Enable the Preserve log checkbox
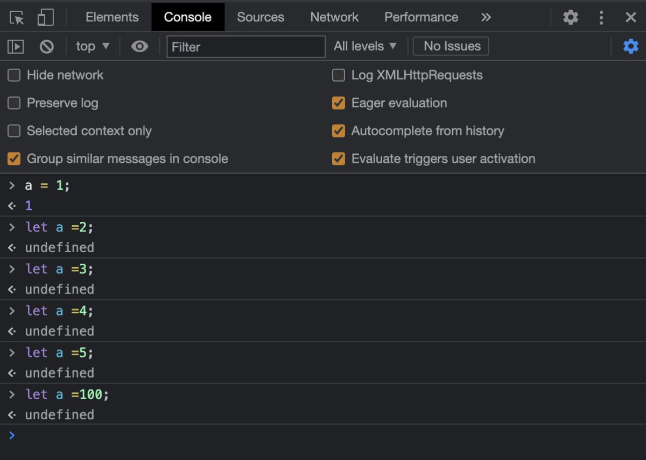The height and width of the screenshot is (460, 646). (x=14, y=103)
